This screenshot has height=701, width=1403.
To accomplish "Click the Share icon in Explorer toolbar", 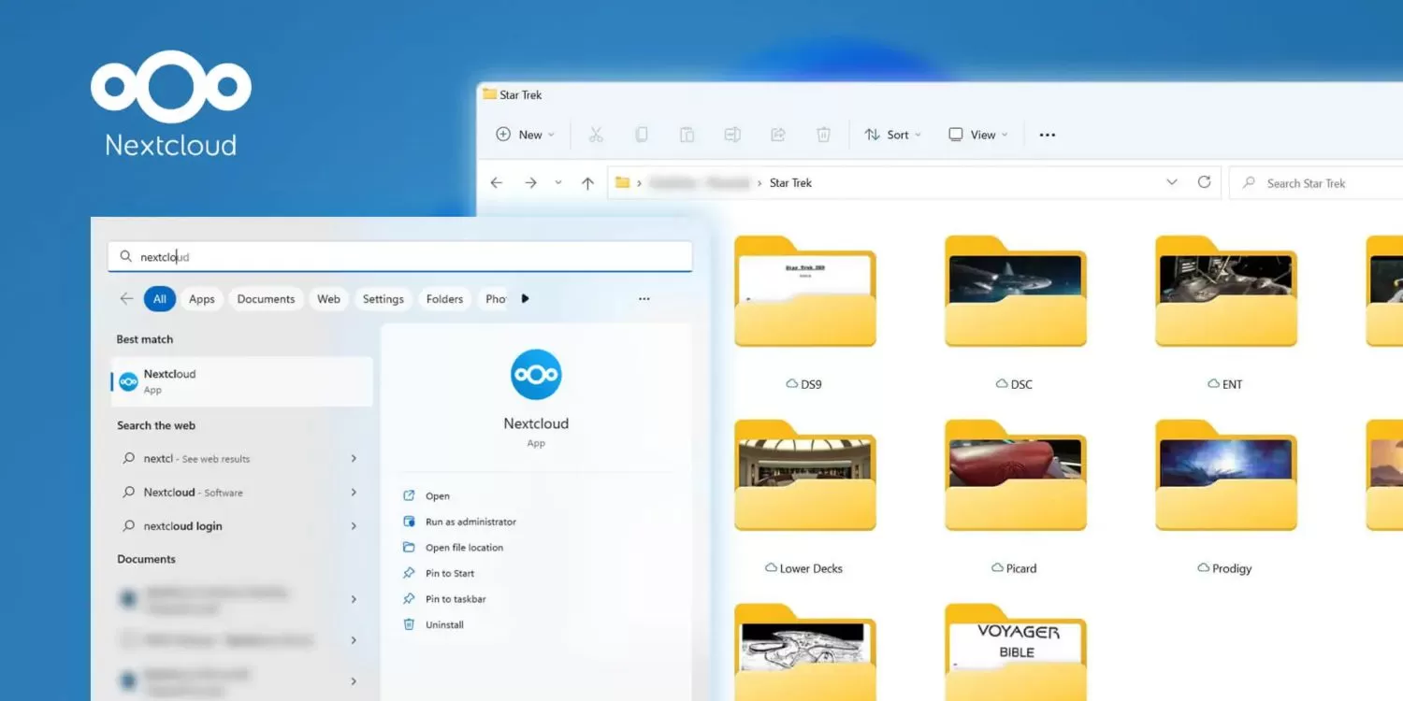I will [x=777, y=135].
